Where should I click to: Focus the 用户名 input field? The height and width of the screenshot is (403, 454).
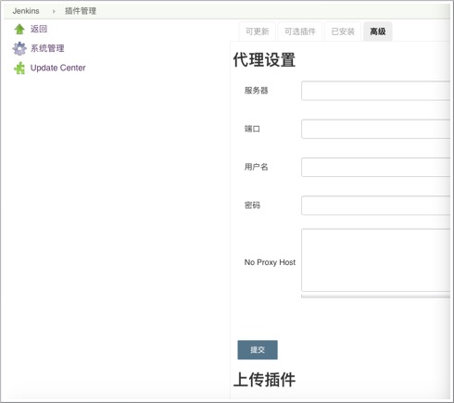click(x=375, y=167)
